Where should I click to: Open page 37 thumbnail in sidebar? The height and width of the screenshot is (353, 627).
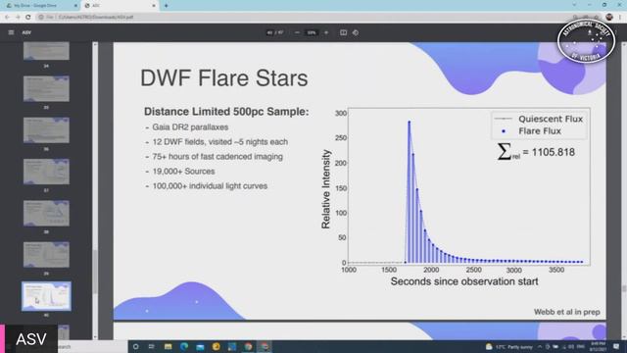pyautogui.click(x=46, y=172)
